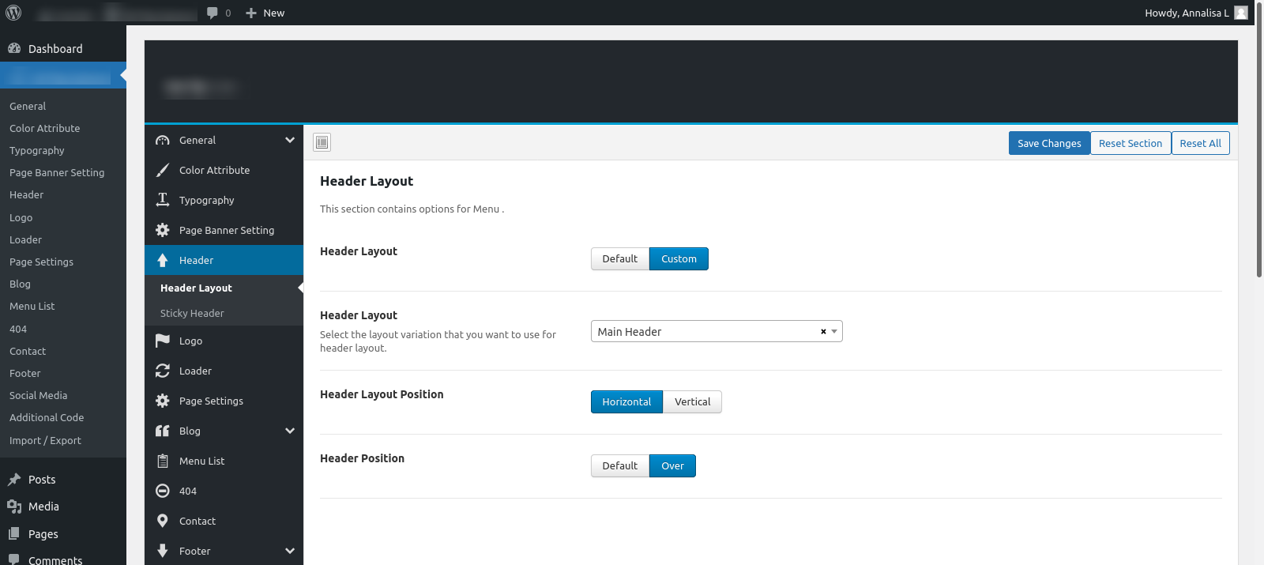Open Menu List in admin submenu
1264x565 pixels.
click(32, 306)
